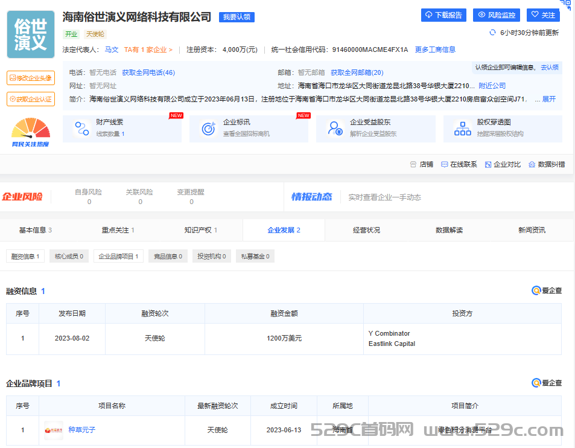Viewport: 575px width, 448px height.
Task: Click 线索数量 1 text
Action: pos(110,134)
